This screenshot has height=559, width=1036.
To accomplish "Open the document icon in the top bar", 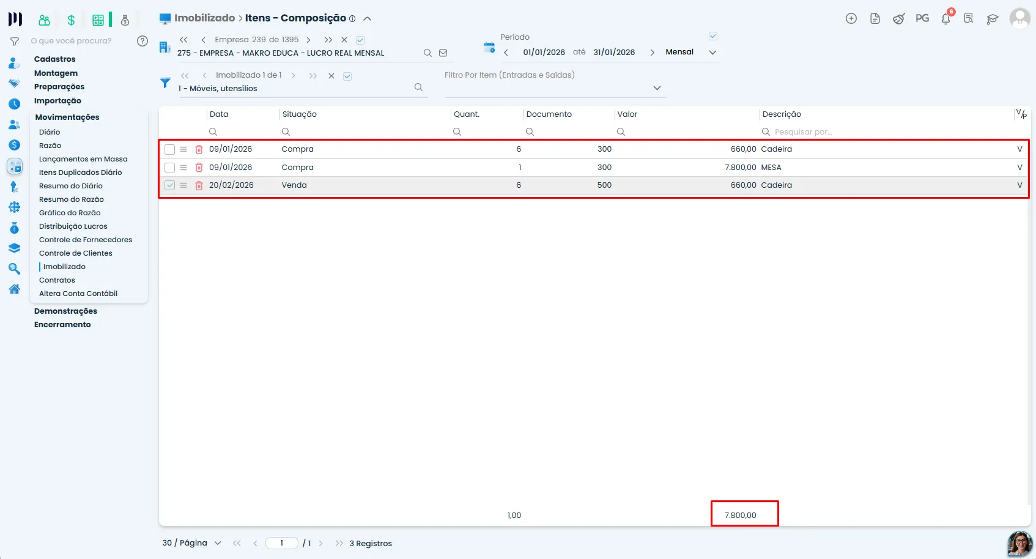I will coord(875,18).
